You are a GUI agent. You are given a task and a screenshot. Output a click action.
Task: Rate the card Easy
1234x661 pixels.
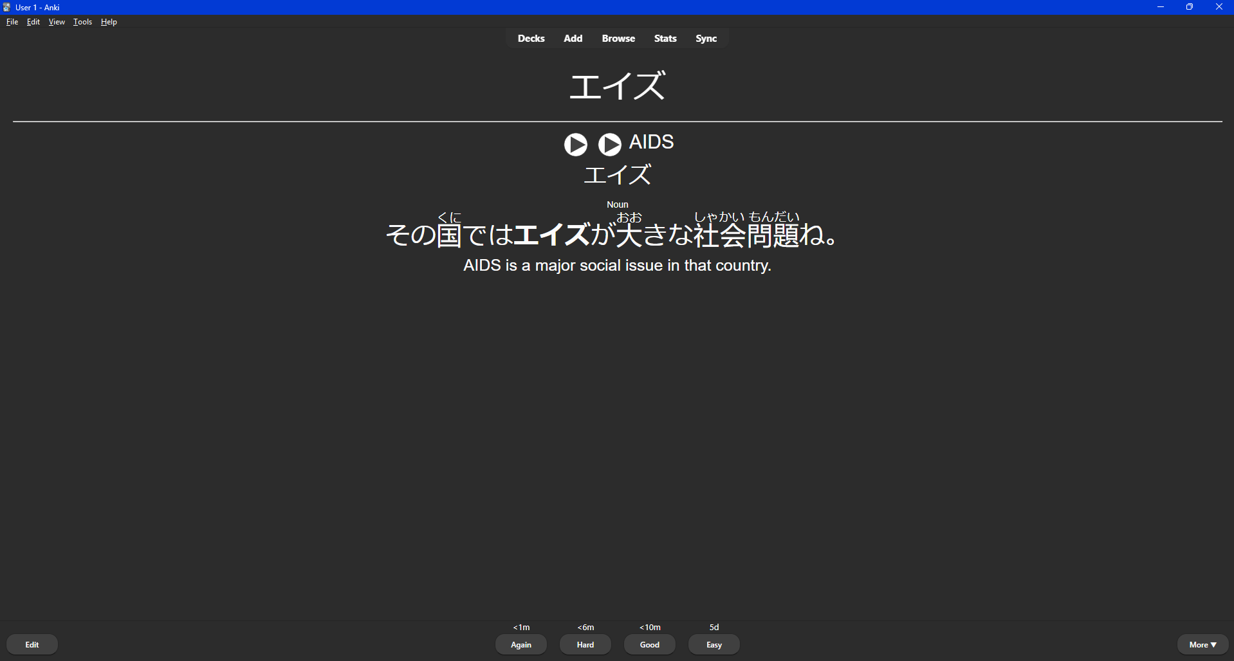[714, 644]
